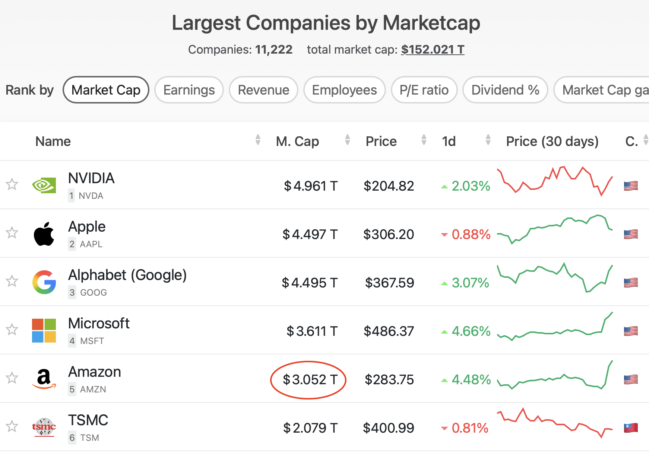Click the TSMC logo icon

point(44,427)
